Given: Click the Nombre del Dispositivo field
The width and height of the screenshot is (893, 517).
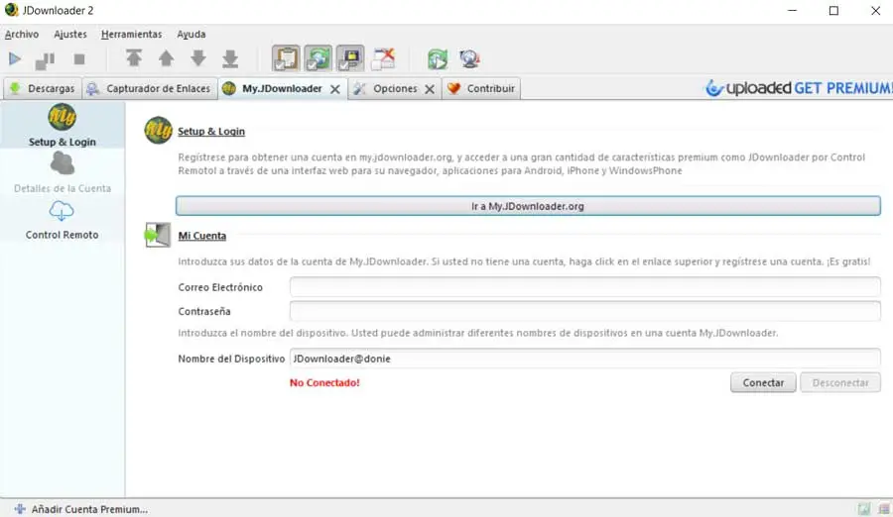Looking at the screenshot, I should tap(584, 359).
